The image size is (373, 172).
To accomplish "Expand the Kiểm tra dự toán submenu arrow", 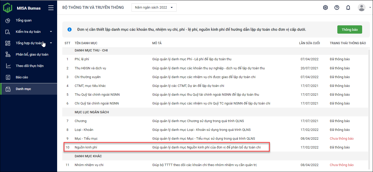I will 51,32.
